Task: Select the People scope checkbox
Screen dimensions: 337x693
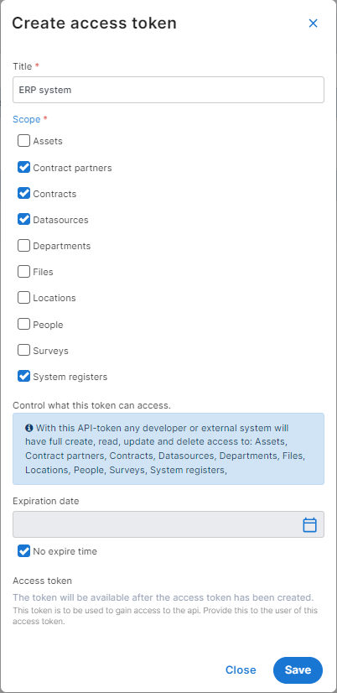Action: 23,325
